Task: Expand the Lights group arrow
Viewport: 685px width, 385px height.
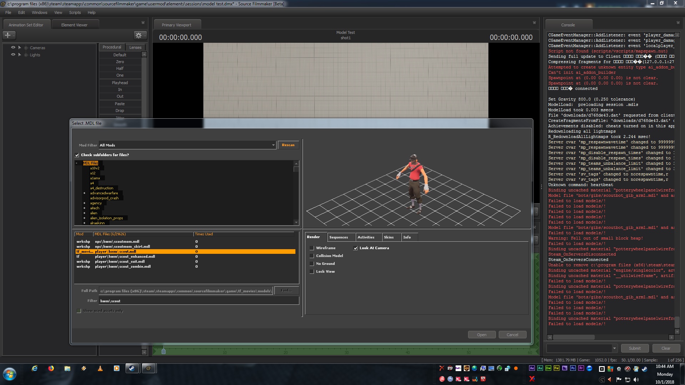Action: 20,55
